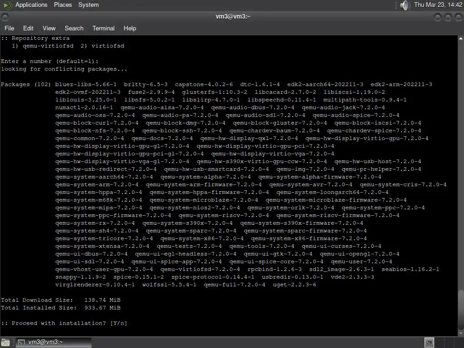Click package "qemu-full-7.2.0-4"
Image resolution: width=464 pixels, height=348 pixels.
[234, 285]
